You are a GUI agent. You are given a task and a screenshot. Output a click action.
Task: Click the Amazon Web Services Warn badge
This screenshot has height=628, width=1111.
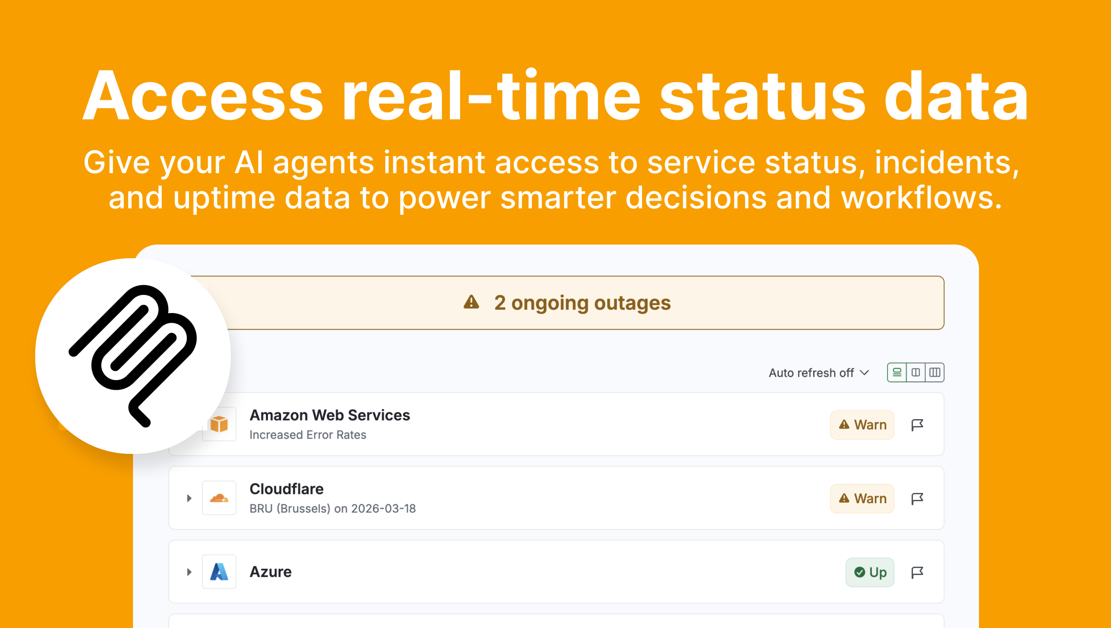862,425
